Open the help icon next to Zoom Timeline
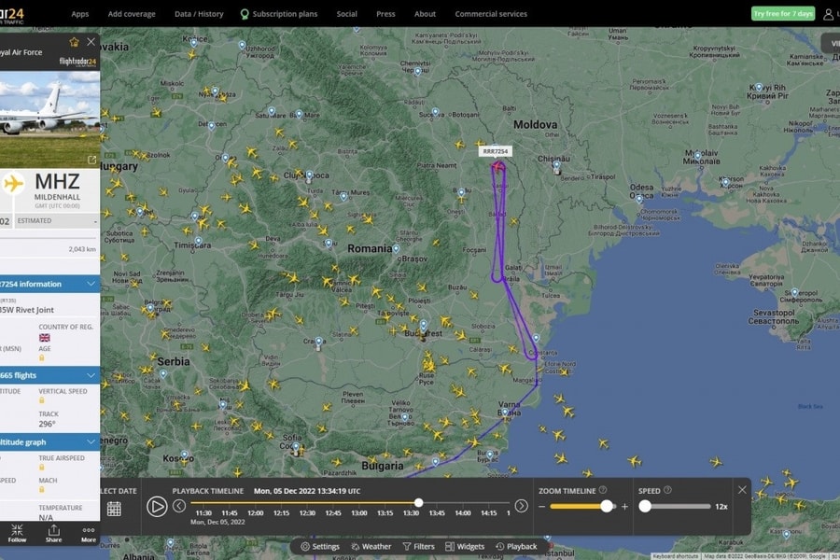 (x=603, y=490)
